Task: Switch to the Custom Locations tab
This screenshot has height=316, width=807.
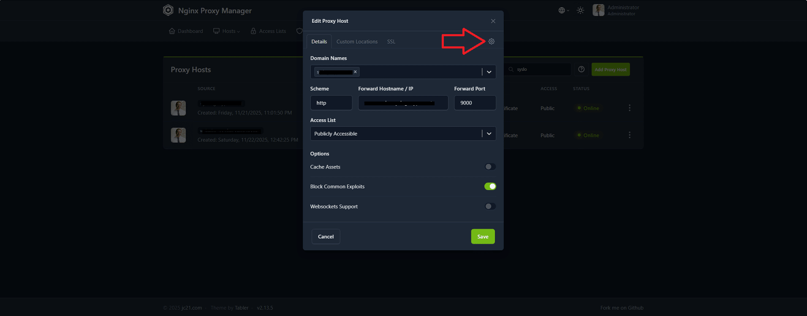Action: [357, 42]
